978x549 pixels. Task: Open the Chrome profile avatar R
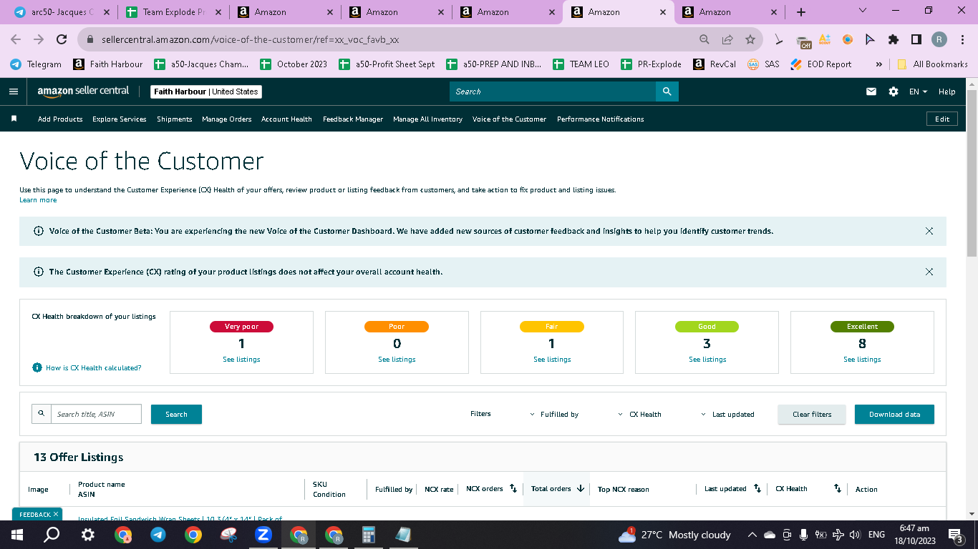point(939,40)
